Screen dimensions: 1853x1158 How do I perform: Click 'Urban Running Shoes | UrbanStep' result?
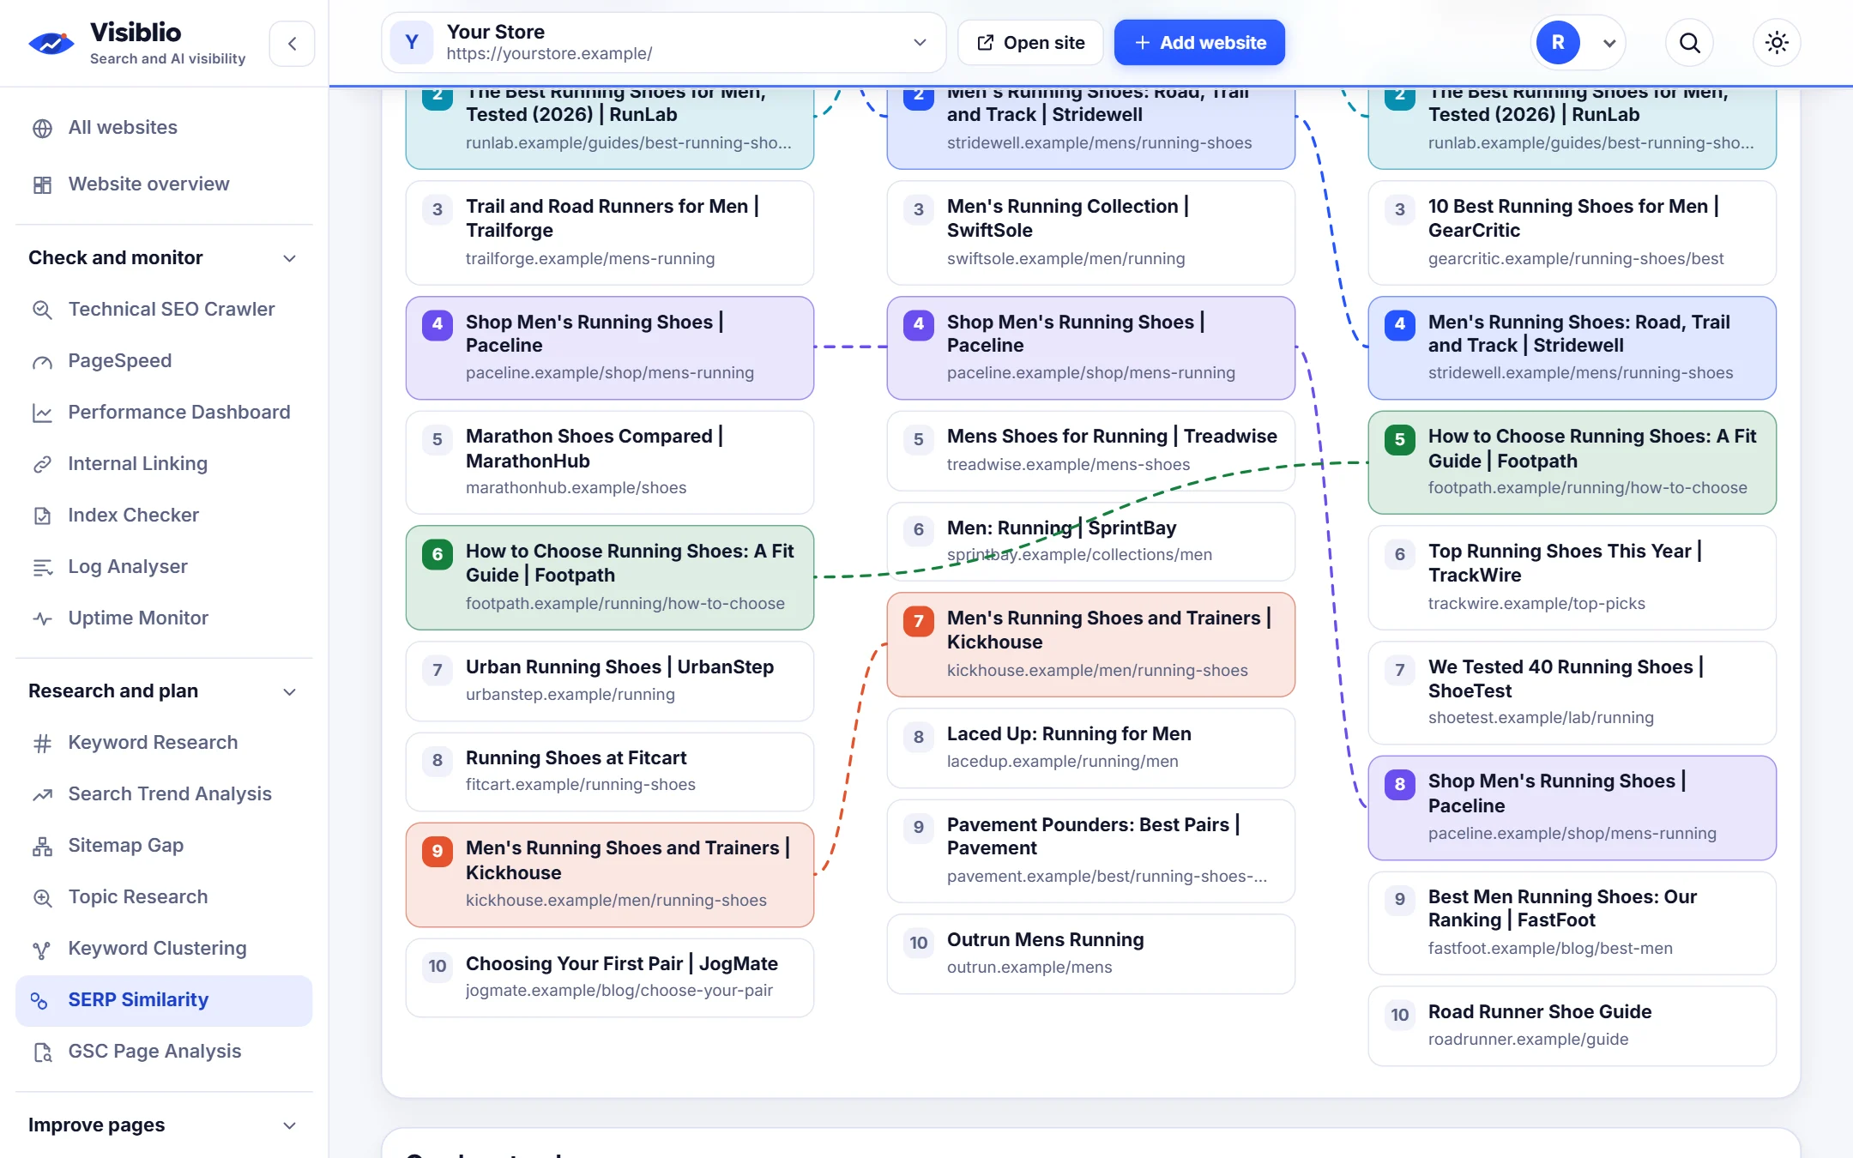coord(609,680)
